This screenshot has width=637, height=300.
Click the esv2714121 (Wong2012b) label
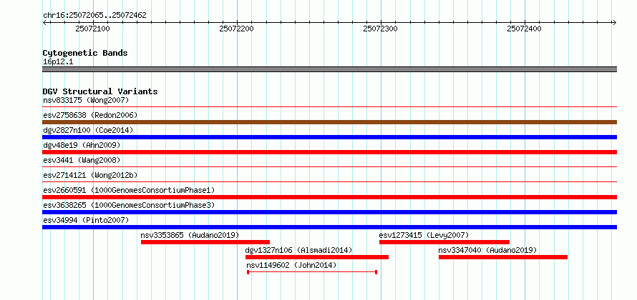tap(90, 175)
